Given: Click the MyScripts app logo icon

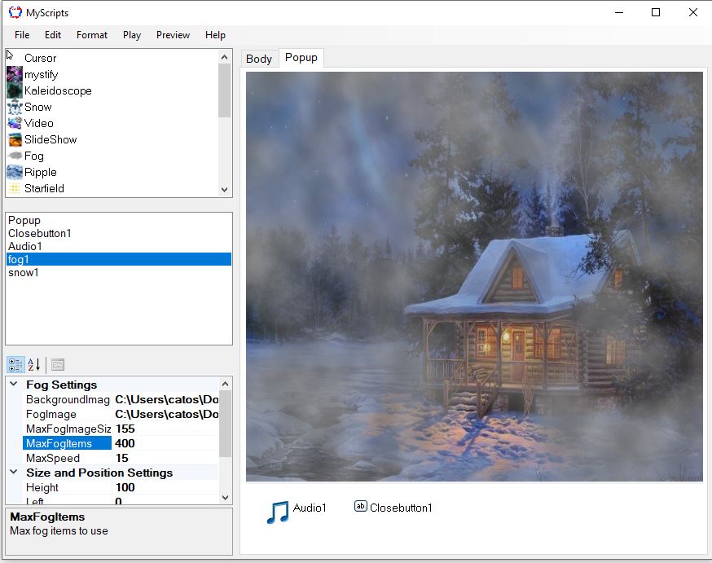Looking at the screenshot, I should [x=15, y=12].
